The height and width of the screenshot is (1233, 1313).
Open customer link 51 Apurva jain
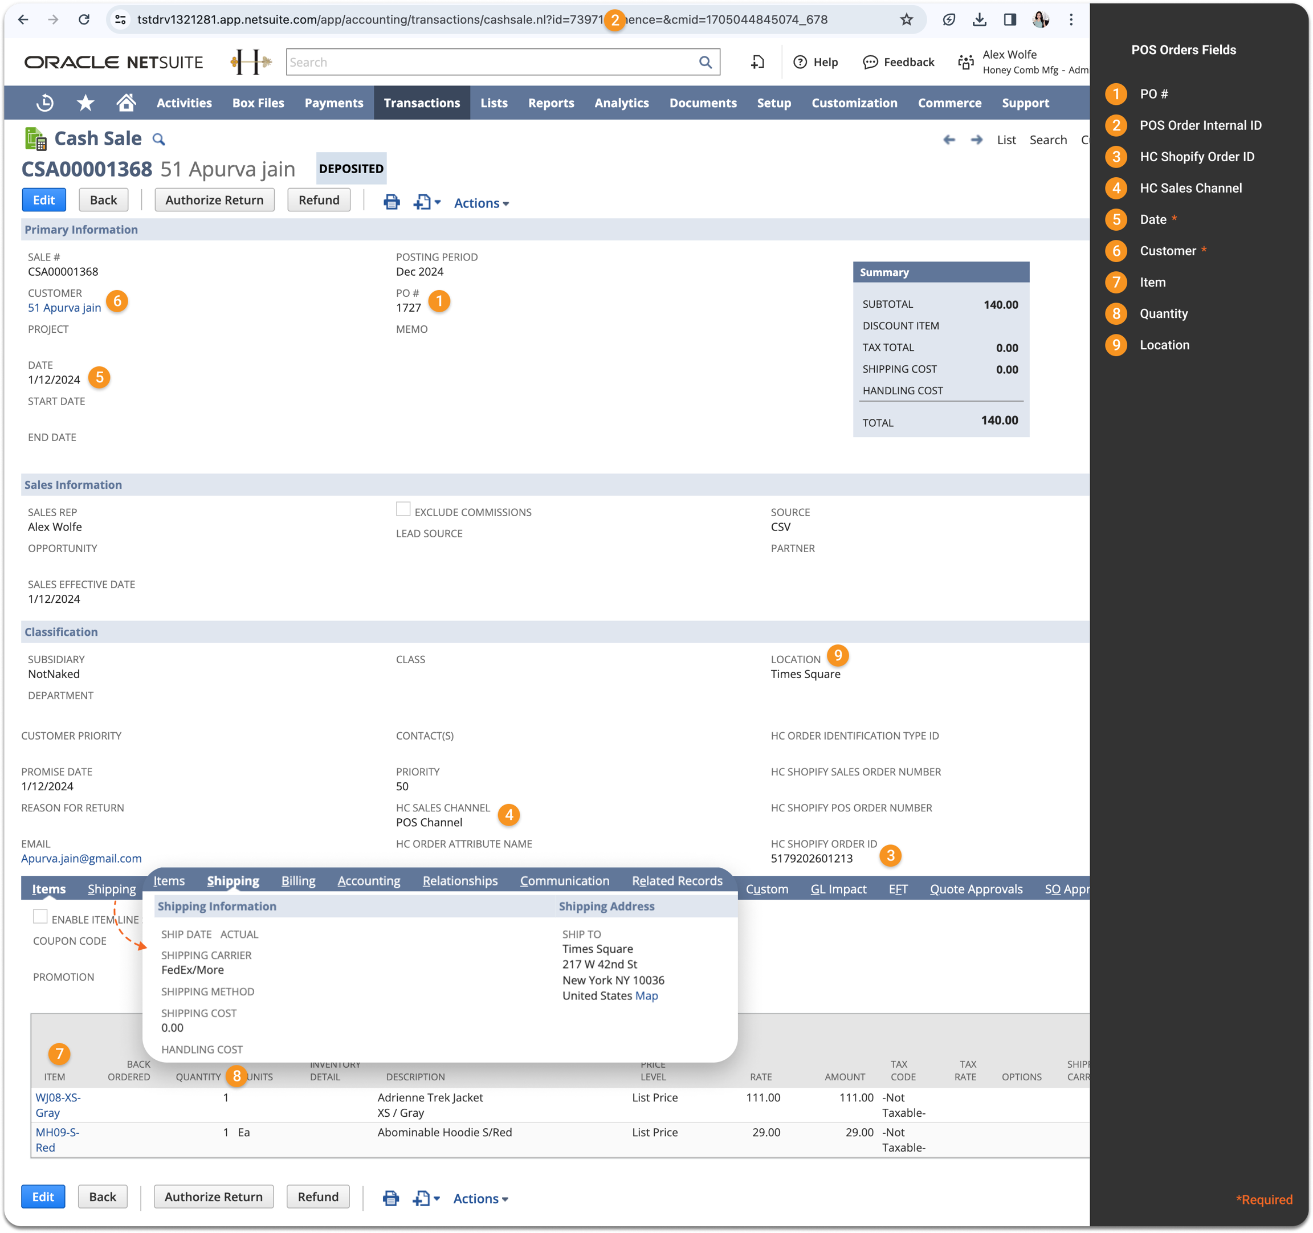pyautogui.click(x=65, y=308)
